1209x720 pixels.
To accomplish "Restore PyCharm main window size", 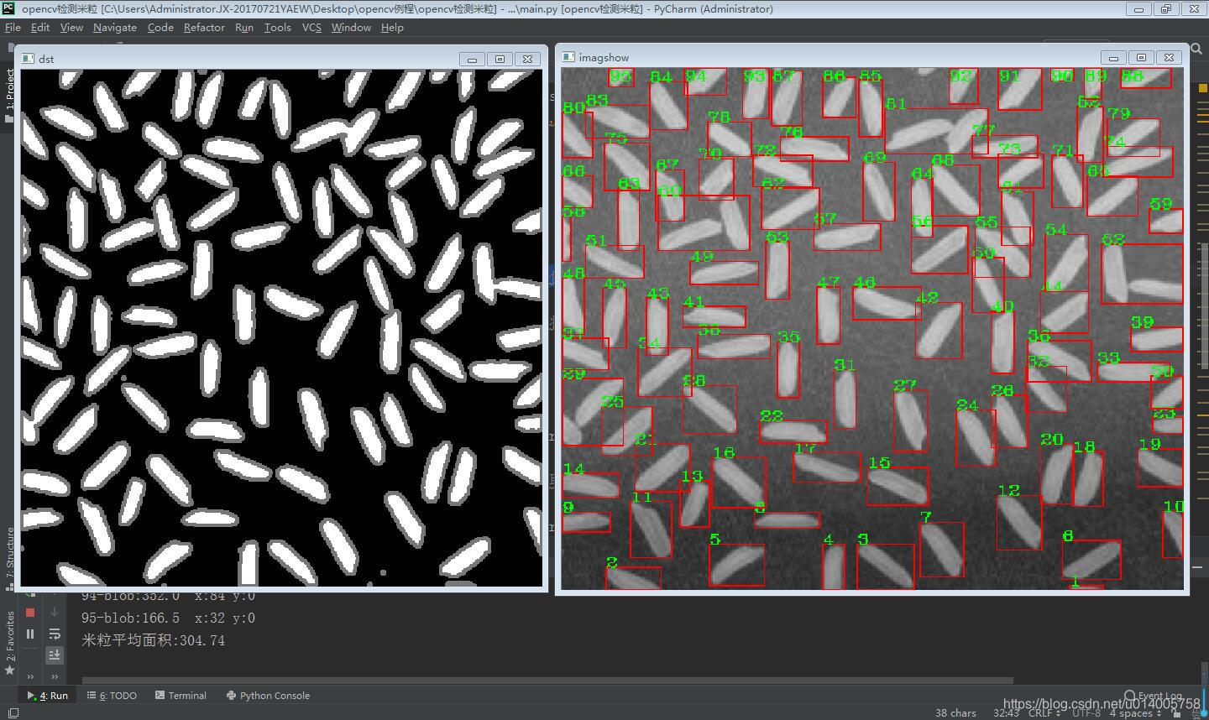I will click(1166, 9).
